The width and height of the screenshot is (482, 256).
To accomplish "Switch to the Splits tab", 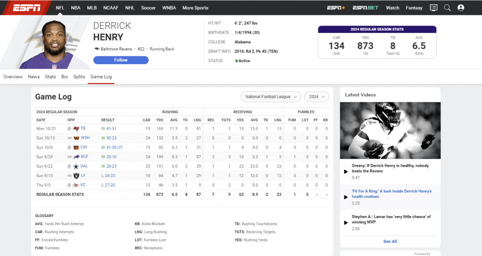I will click(79, 77).
